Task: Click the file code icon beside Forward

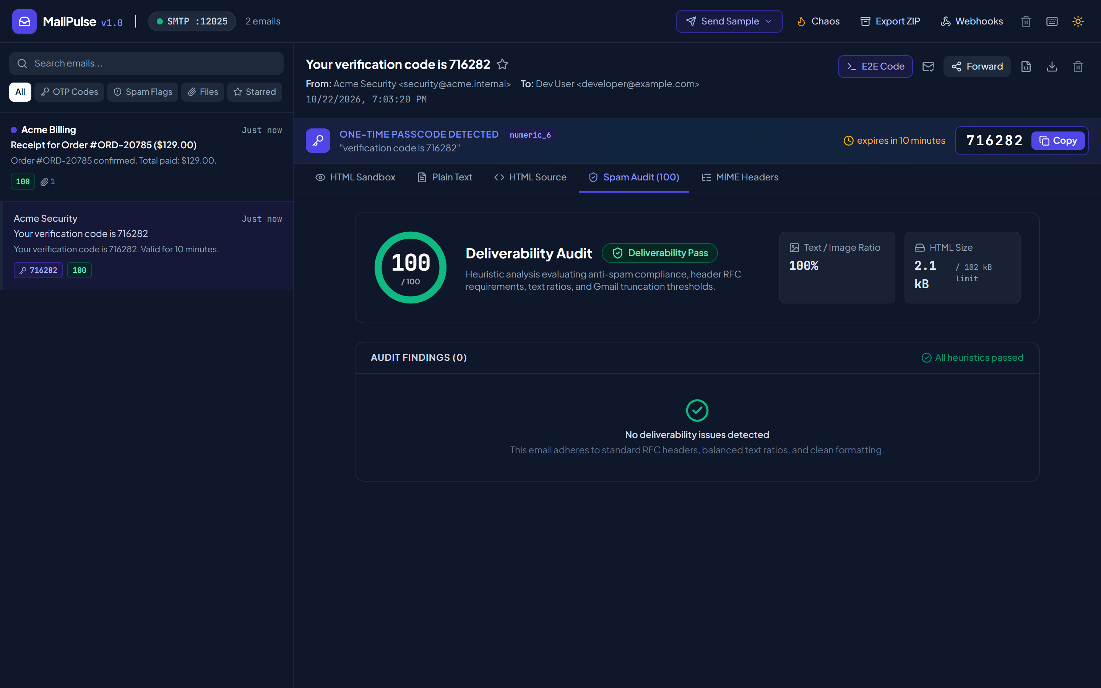Action: [x=1025, y=67]
